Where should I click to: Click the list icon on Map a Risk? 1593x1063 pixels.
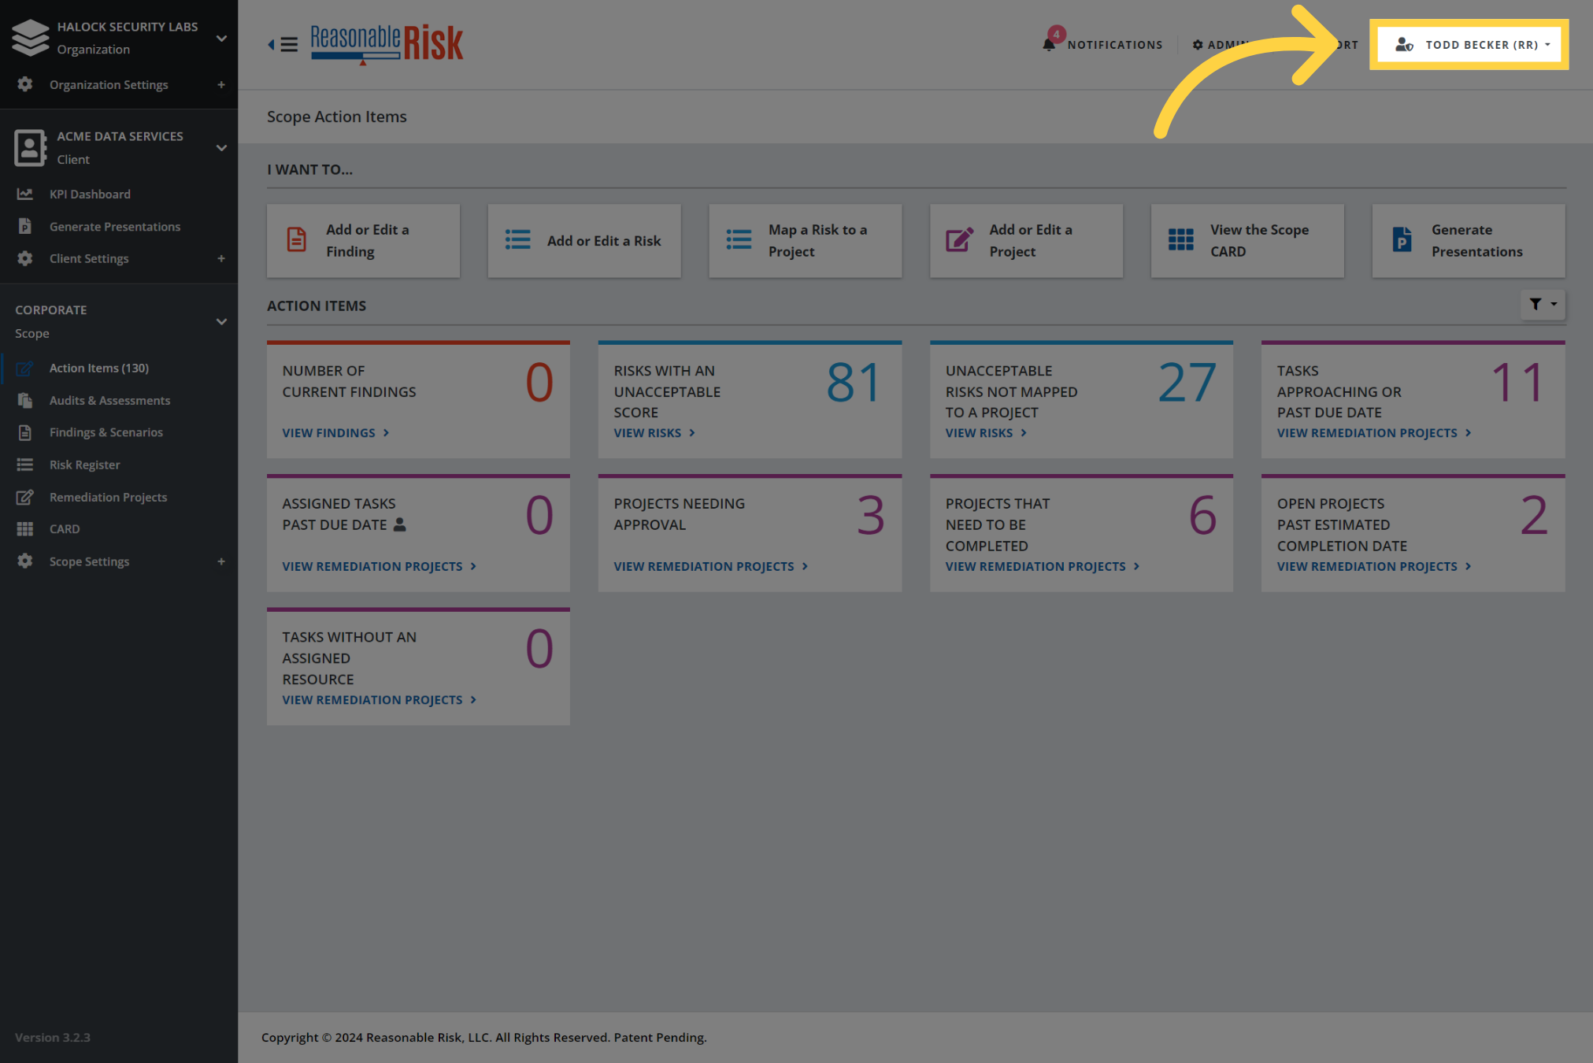[739, 239]
